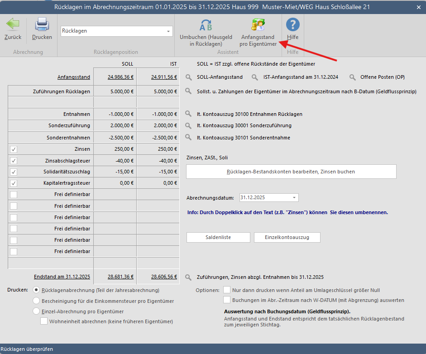
Task: Check the first Frei definierbar checkbox below Kapitalertragssteuer
Action: coord(14,195)
